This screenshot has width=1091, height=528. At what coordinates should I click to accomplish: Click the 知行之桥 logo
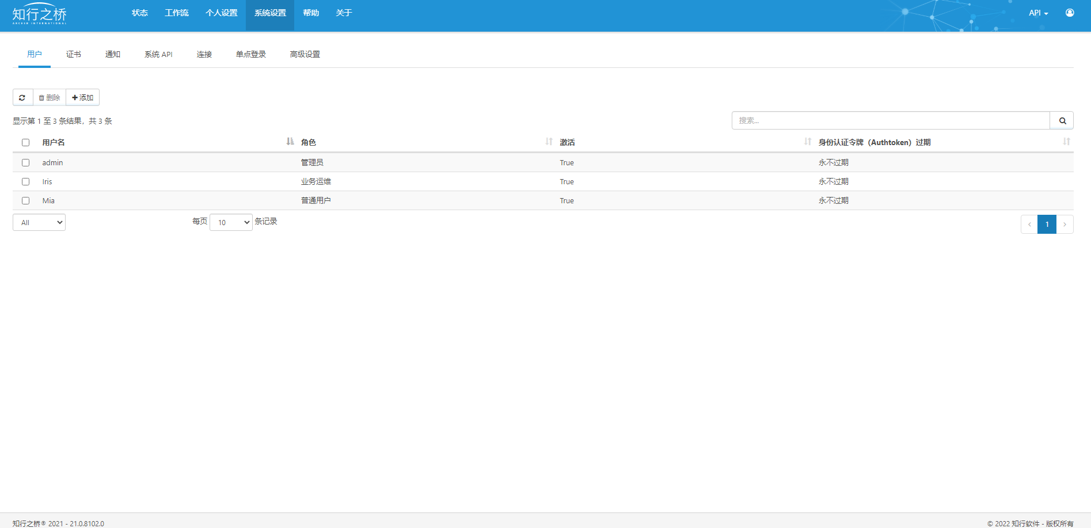[40, 14]
